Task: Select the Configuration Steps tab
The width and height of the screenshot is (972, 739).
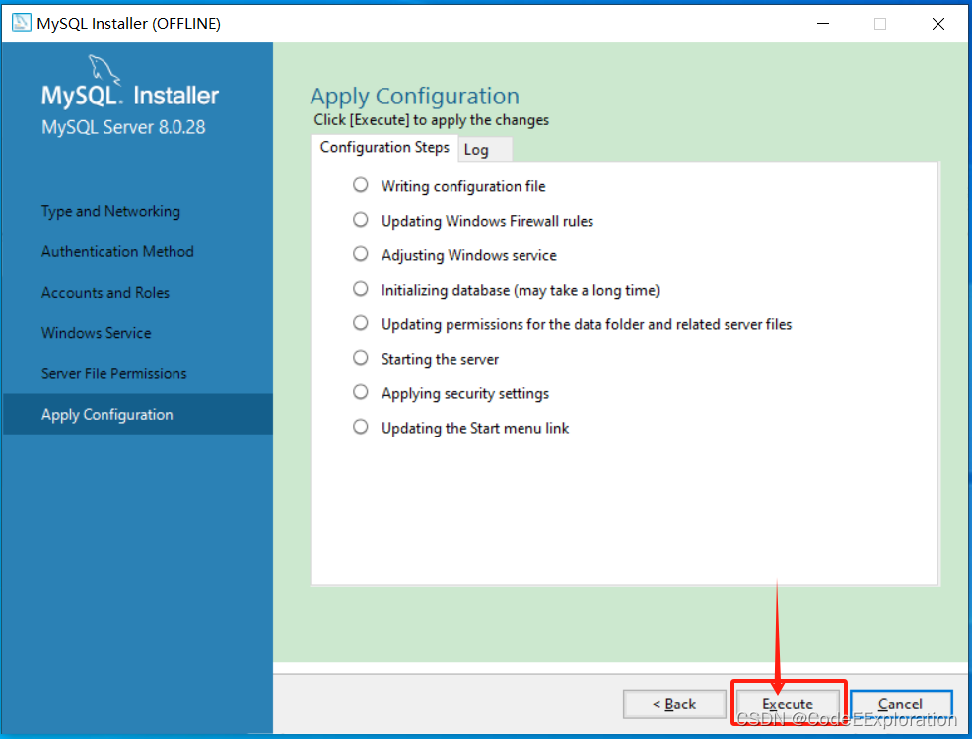Action: [384, 148]
